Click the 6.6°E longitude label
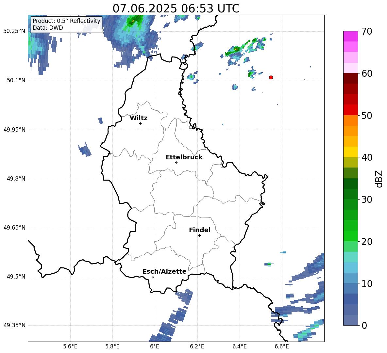Screen dimensions: 387x353 coord(282,346)
